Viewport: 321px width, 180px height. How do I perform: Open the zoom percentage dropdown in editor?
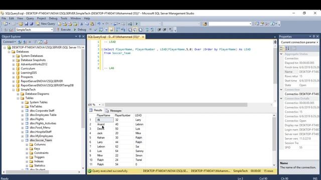point(99,104)
